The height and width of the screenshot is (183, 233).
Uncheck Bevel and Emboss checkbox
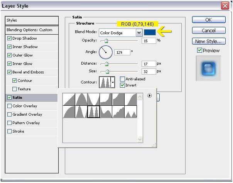point(9,72)
